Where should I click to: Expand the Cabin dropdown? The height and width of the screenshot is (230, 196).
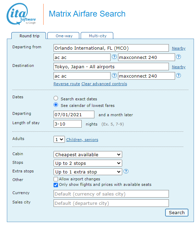[x=88, y=154]
